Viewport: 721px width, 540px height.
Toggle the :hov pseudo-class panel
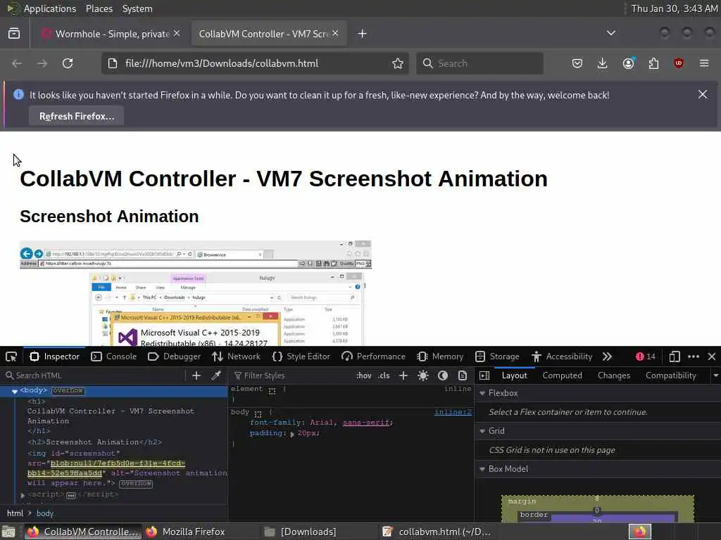click(x=364, y=375)
